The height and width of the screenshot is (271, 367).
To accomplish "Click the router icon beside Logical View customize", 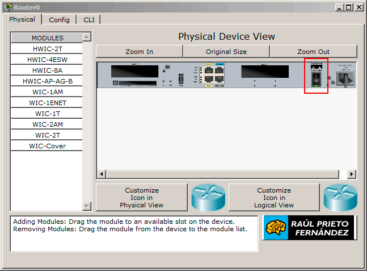I will coord(340,198).
